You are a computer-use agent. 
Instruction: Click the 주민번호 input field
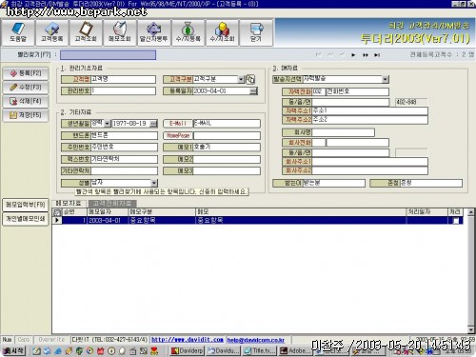[124, 148]
